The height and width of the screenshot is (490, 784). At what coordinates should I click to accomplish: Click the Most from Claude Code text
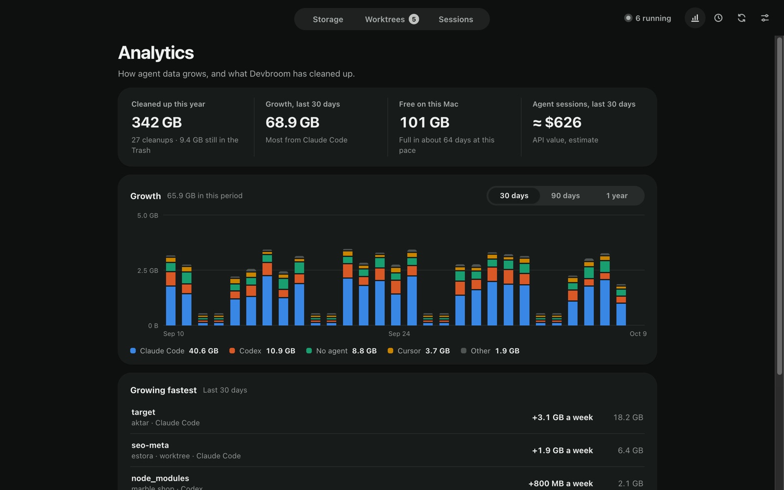click(306, 140)
